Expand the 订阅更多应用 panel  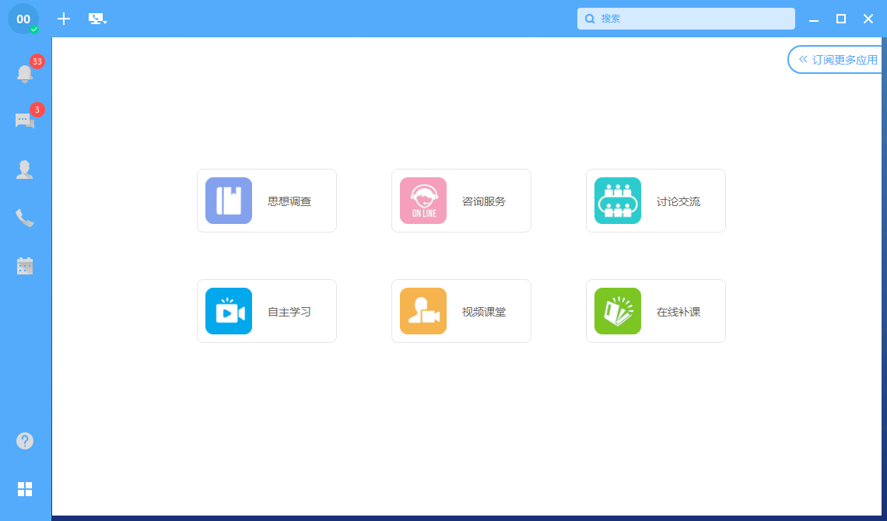(x=837, y=60)
